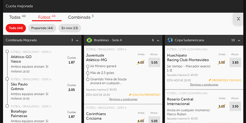The width and height of the screenshot is (246, 123).
Task: Click 'MAÑANA 19:00' under São Paulo Grêmio
Action: point(20,99)
